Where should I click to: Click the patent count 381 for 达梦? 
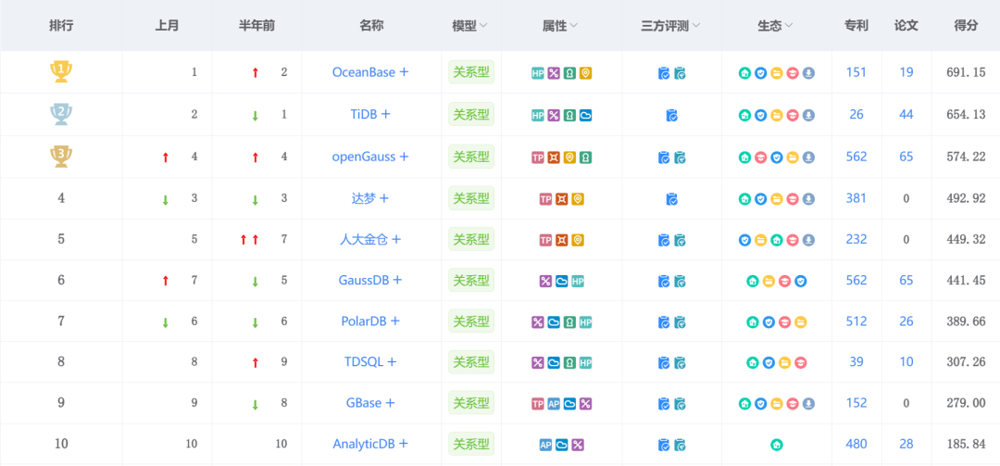(856, 198)
